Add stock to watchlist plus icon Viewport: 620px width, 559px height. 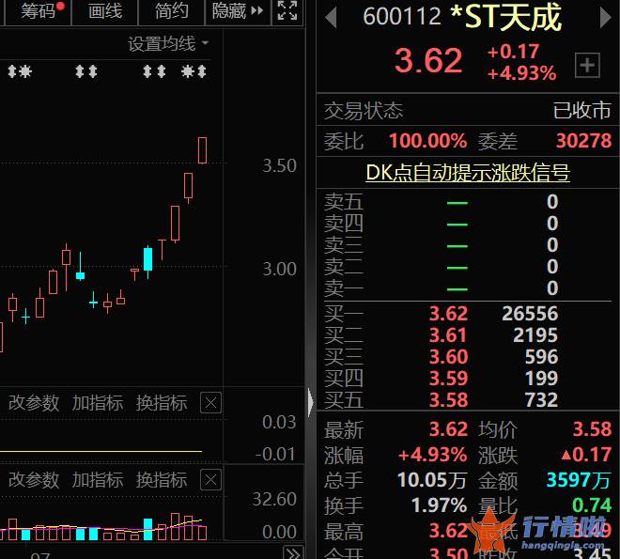pos(587,65)
